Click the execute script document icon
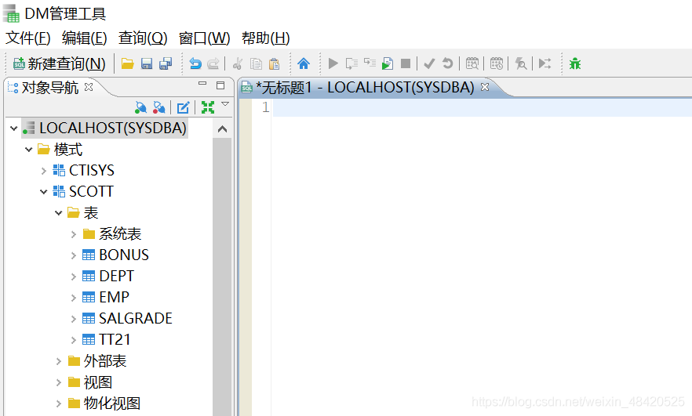The width and height of the screenshot is (692, 416). 388,64
